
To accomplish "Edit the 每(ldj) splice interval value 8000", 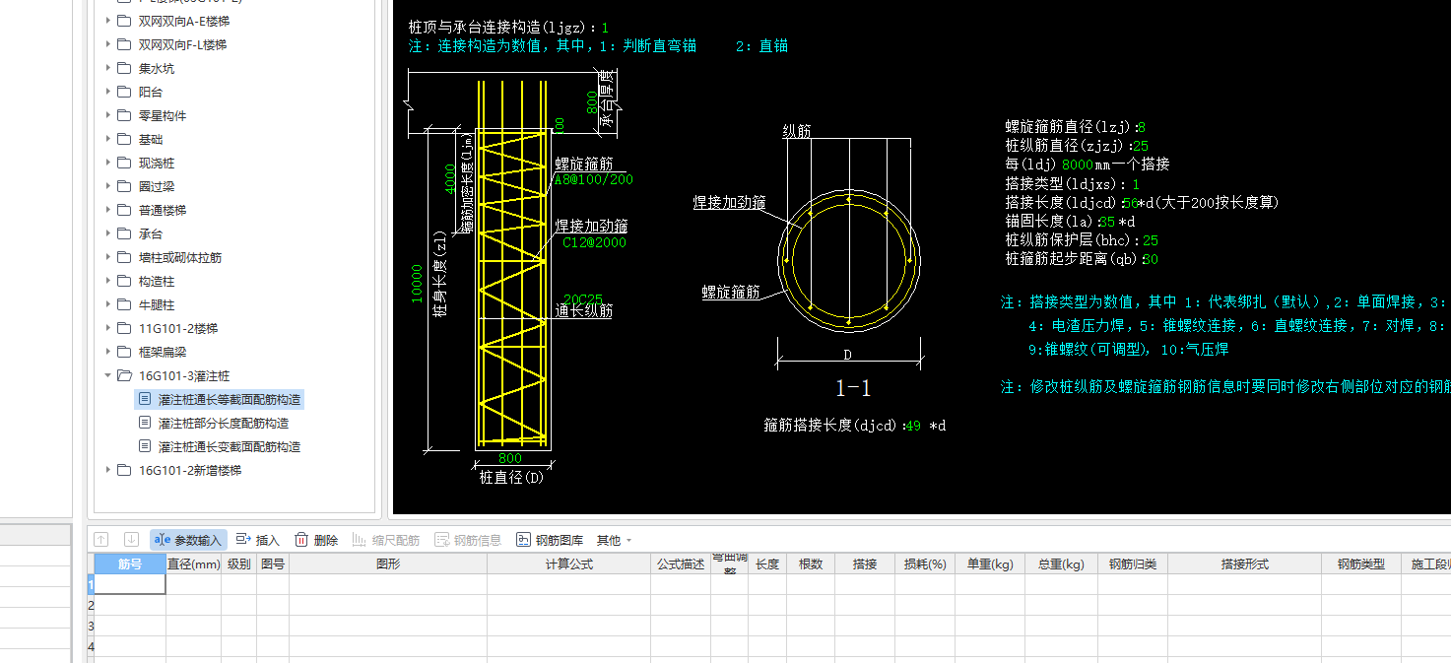I will [x=1078, y=165].
